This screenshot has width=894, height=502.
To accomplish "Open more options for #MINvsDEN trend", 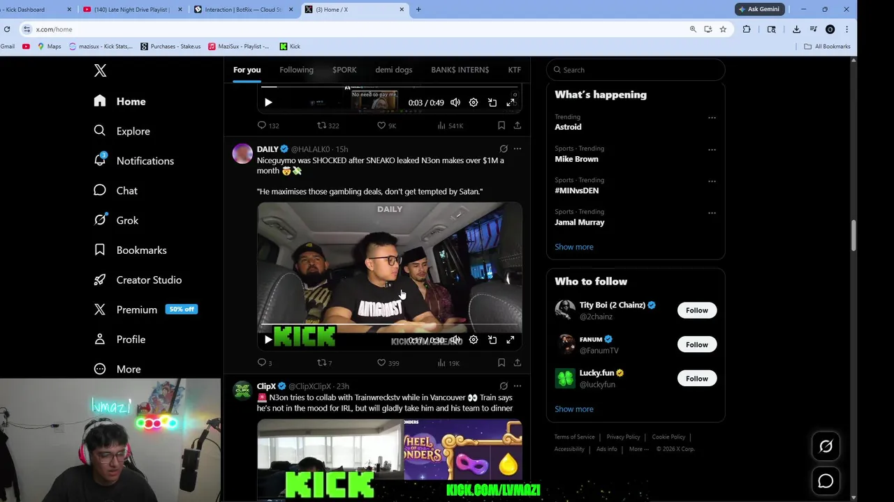I will click(712, 181).
